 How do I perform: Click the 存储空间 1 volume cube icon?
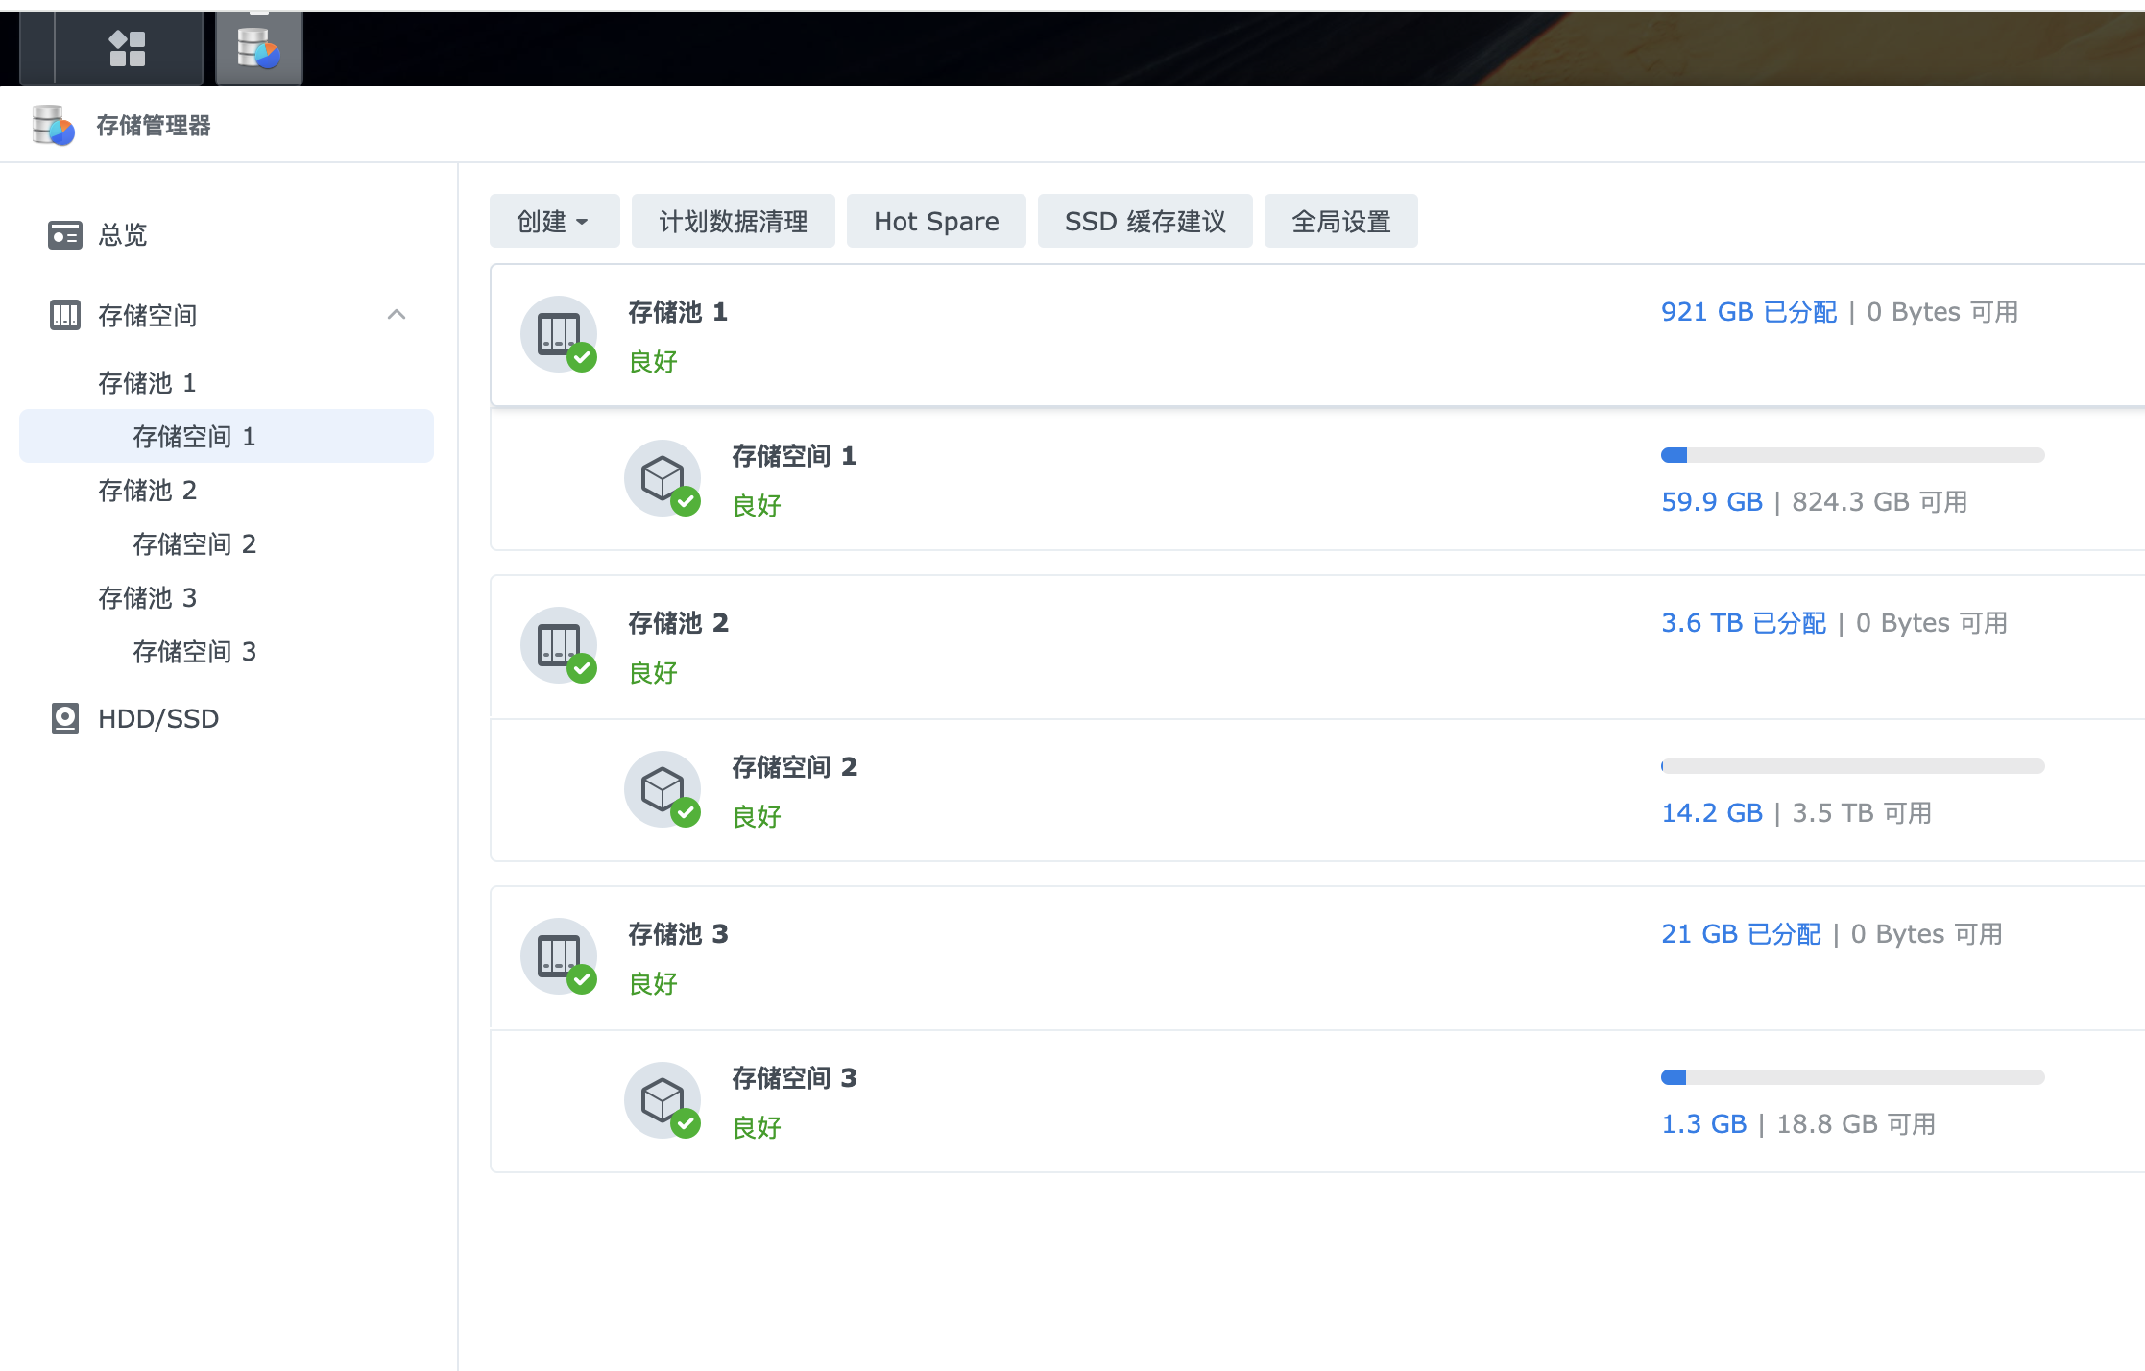(x=663, y=478)
